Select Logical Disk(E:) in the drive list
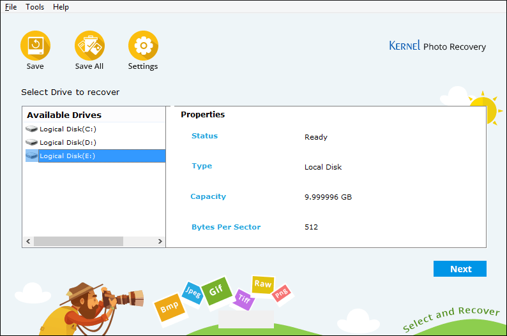 coord(102,156)
